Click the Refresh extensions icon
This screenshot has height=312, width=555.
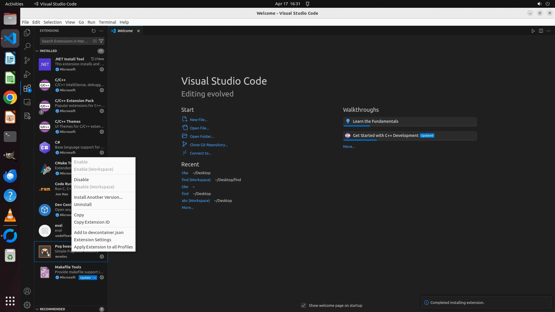tap(93, 31)
